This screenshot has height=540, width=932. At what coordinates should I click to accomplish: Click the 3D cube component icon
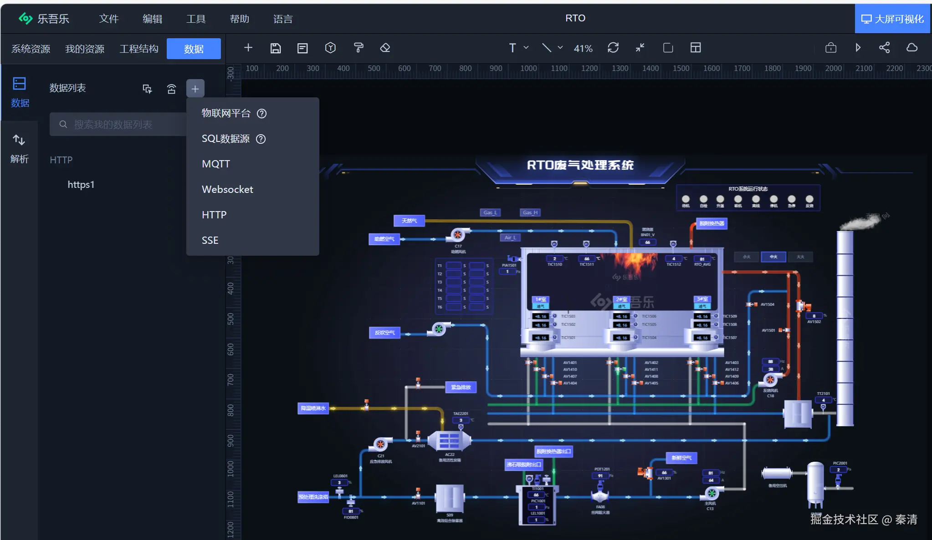[x=330, y=48]
